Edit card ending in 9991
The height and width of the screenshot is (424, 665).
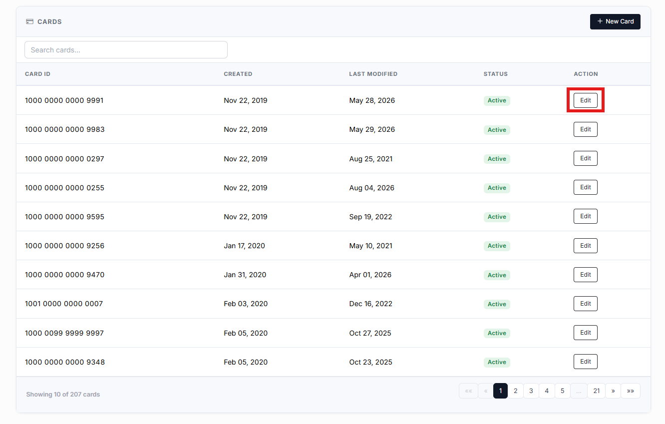586,100
